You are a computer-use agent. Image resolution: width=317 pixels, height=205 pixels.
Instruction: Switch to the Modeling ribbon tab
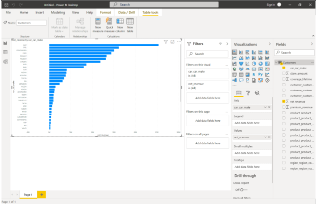(x=58, y=12)
